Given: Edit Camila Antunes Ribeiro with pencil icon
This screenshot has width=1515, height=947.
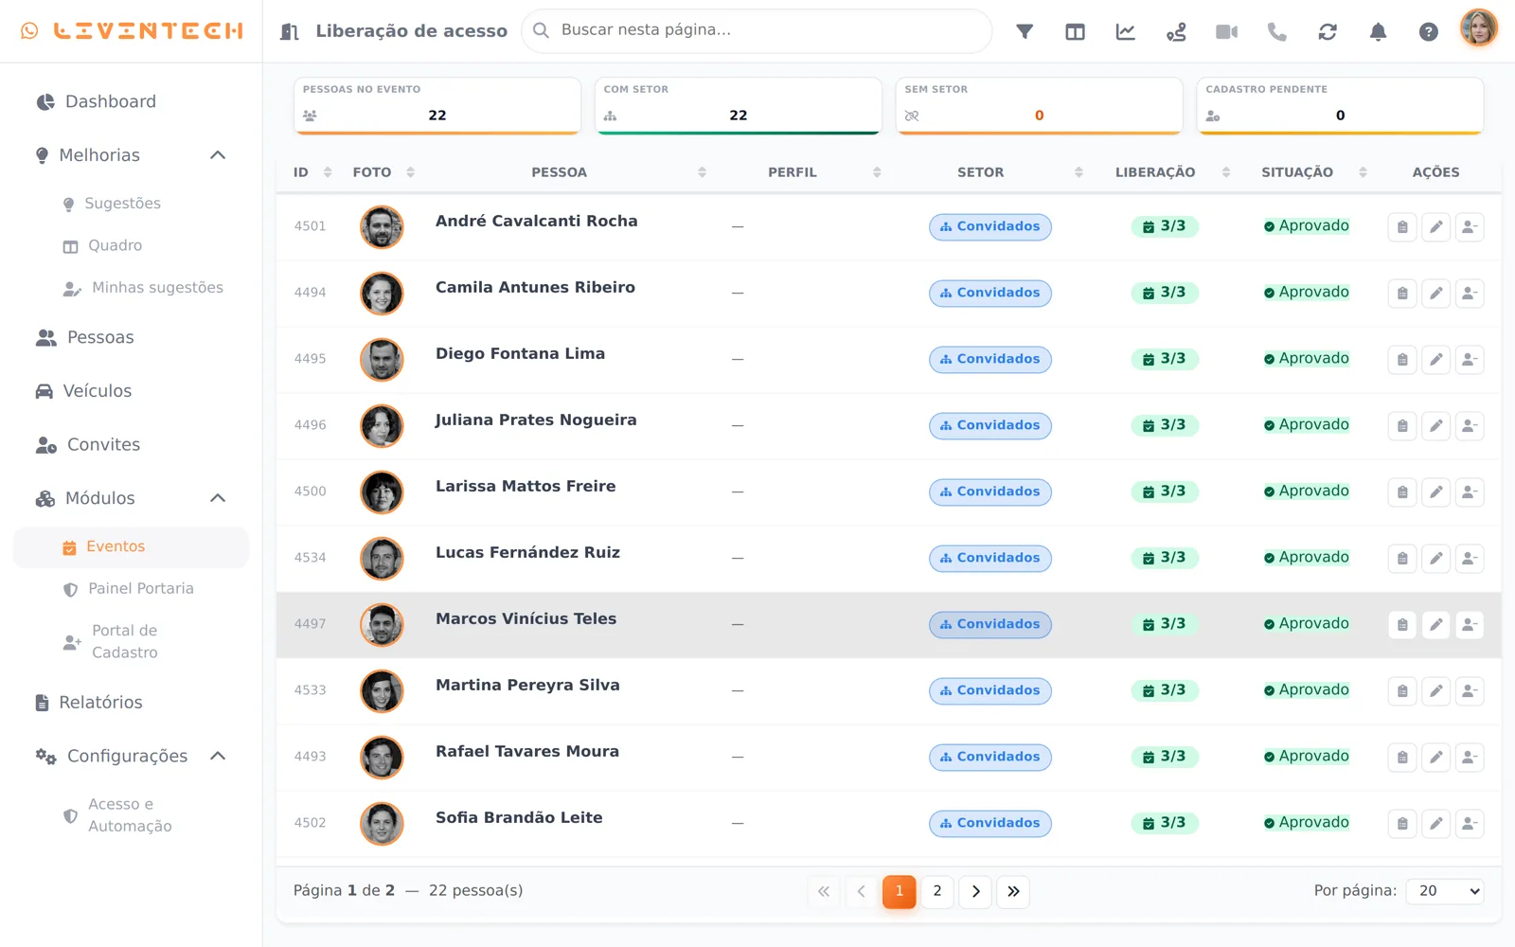Looking at the screenshot, I should 1435,294.
